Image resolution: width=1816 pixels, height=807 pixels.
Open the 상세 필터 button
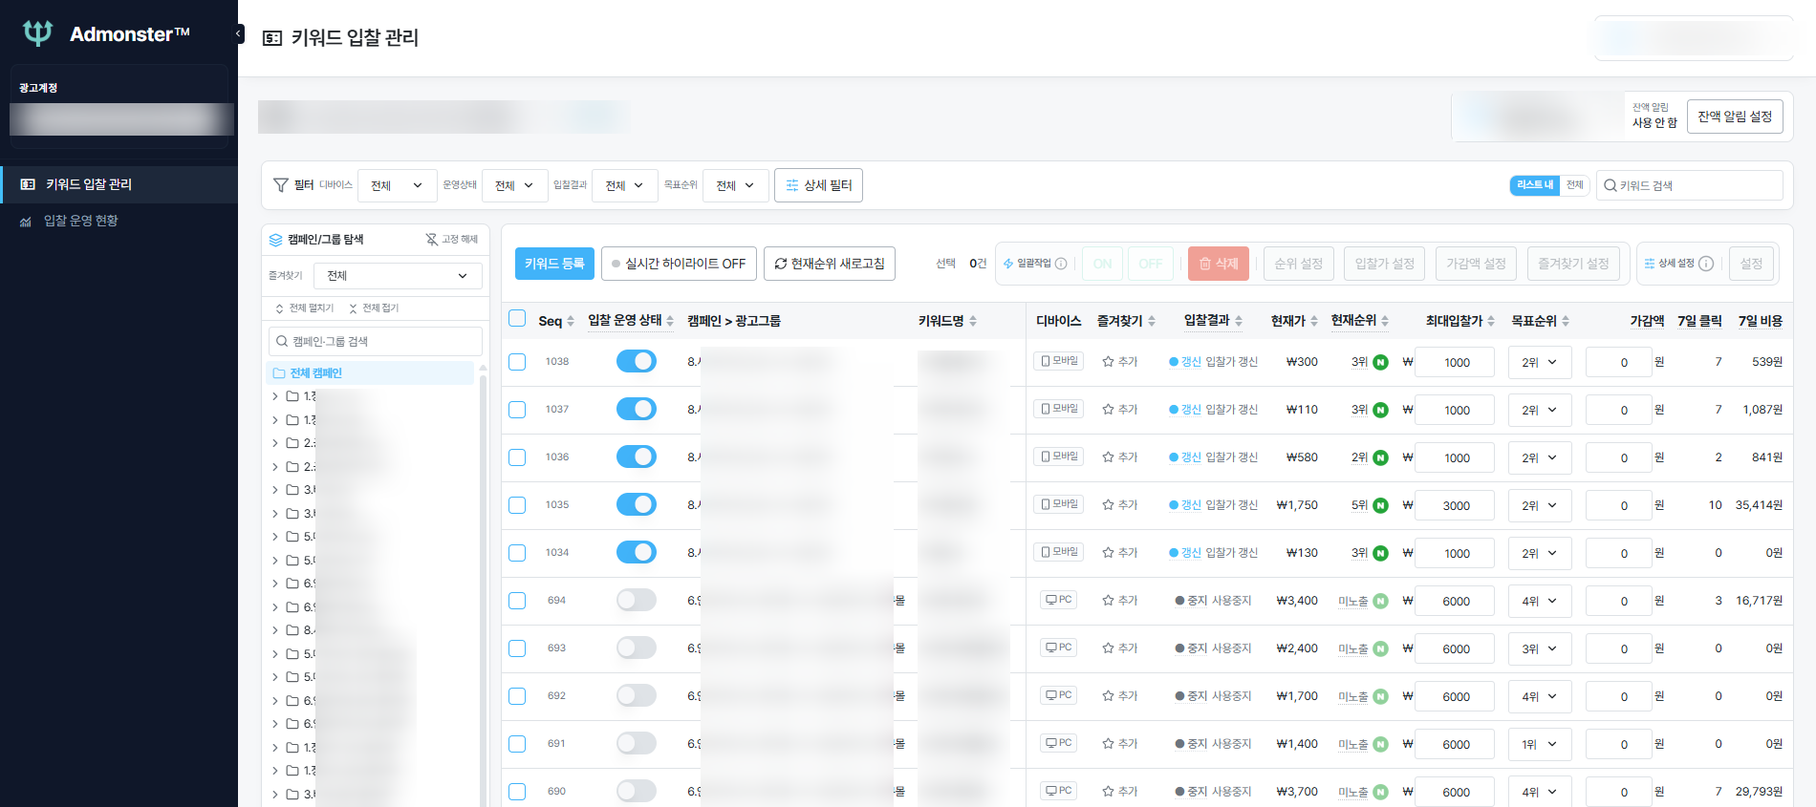[818, 185]
